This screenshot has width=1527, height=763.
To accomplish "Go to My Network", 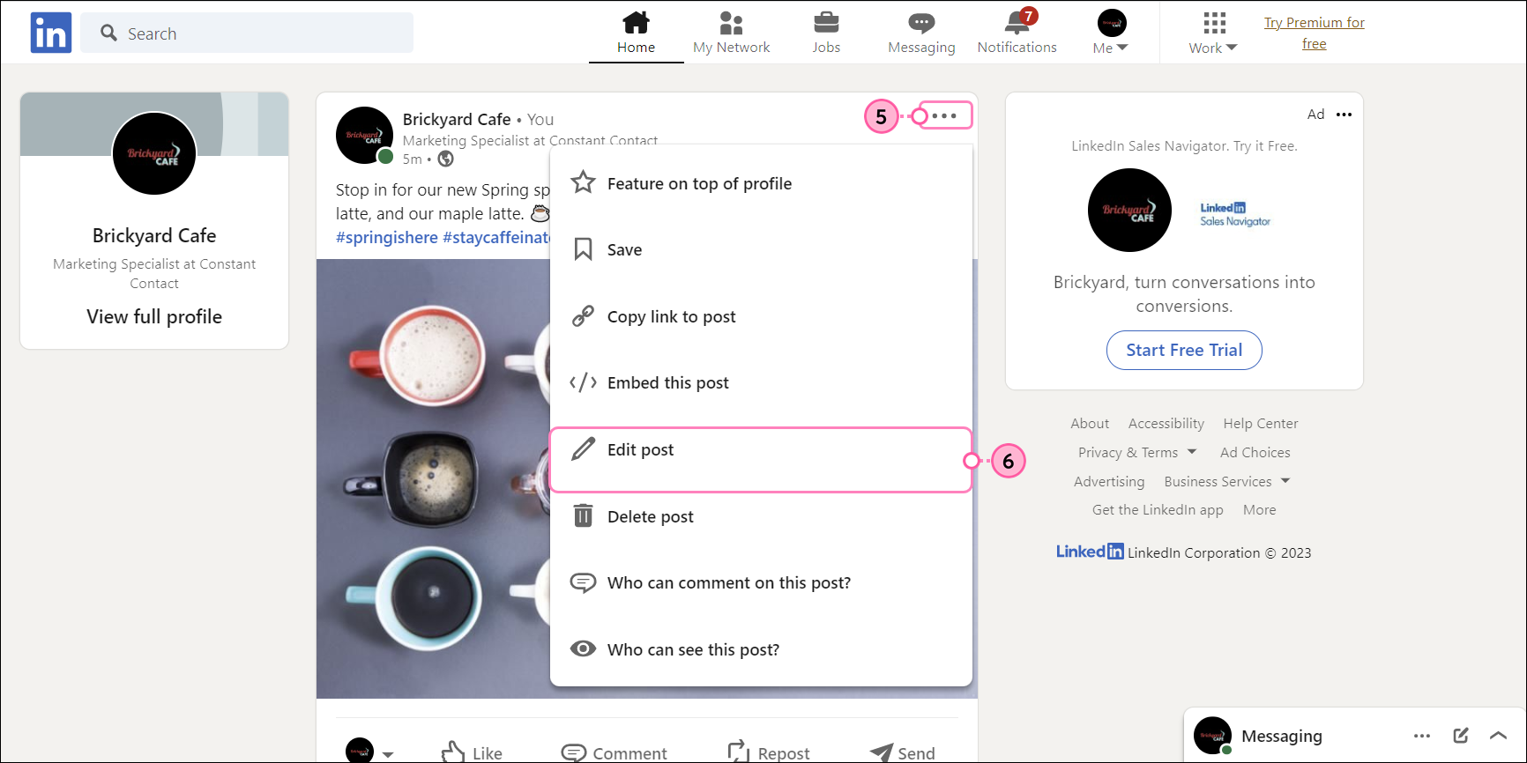I will point(731,33).
